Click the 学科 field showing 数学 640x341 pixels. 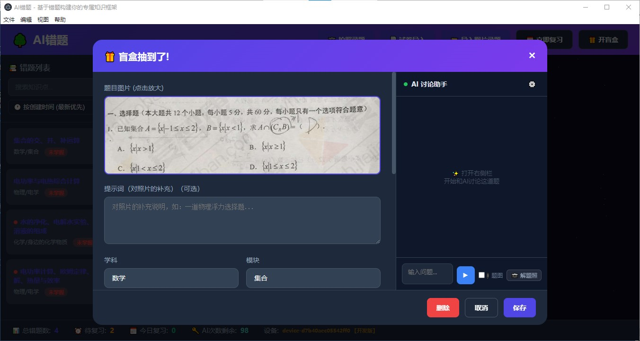click(x=171, y=278)
